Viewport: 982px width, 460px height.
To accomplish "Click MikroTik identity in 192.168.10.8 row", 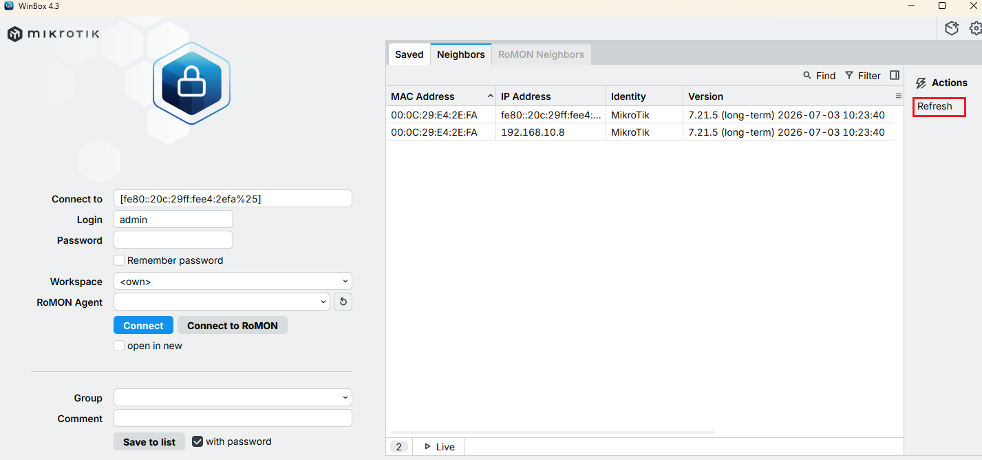I will point(630,132).
